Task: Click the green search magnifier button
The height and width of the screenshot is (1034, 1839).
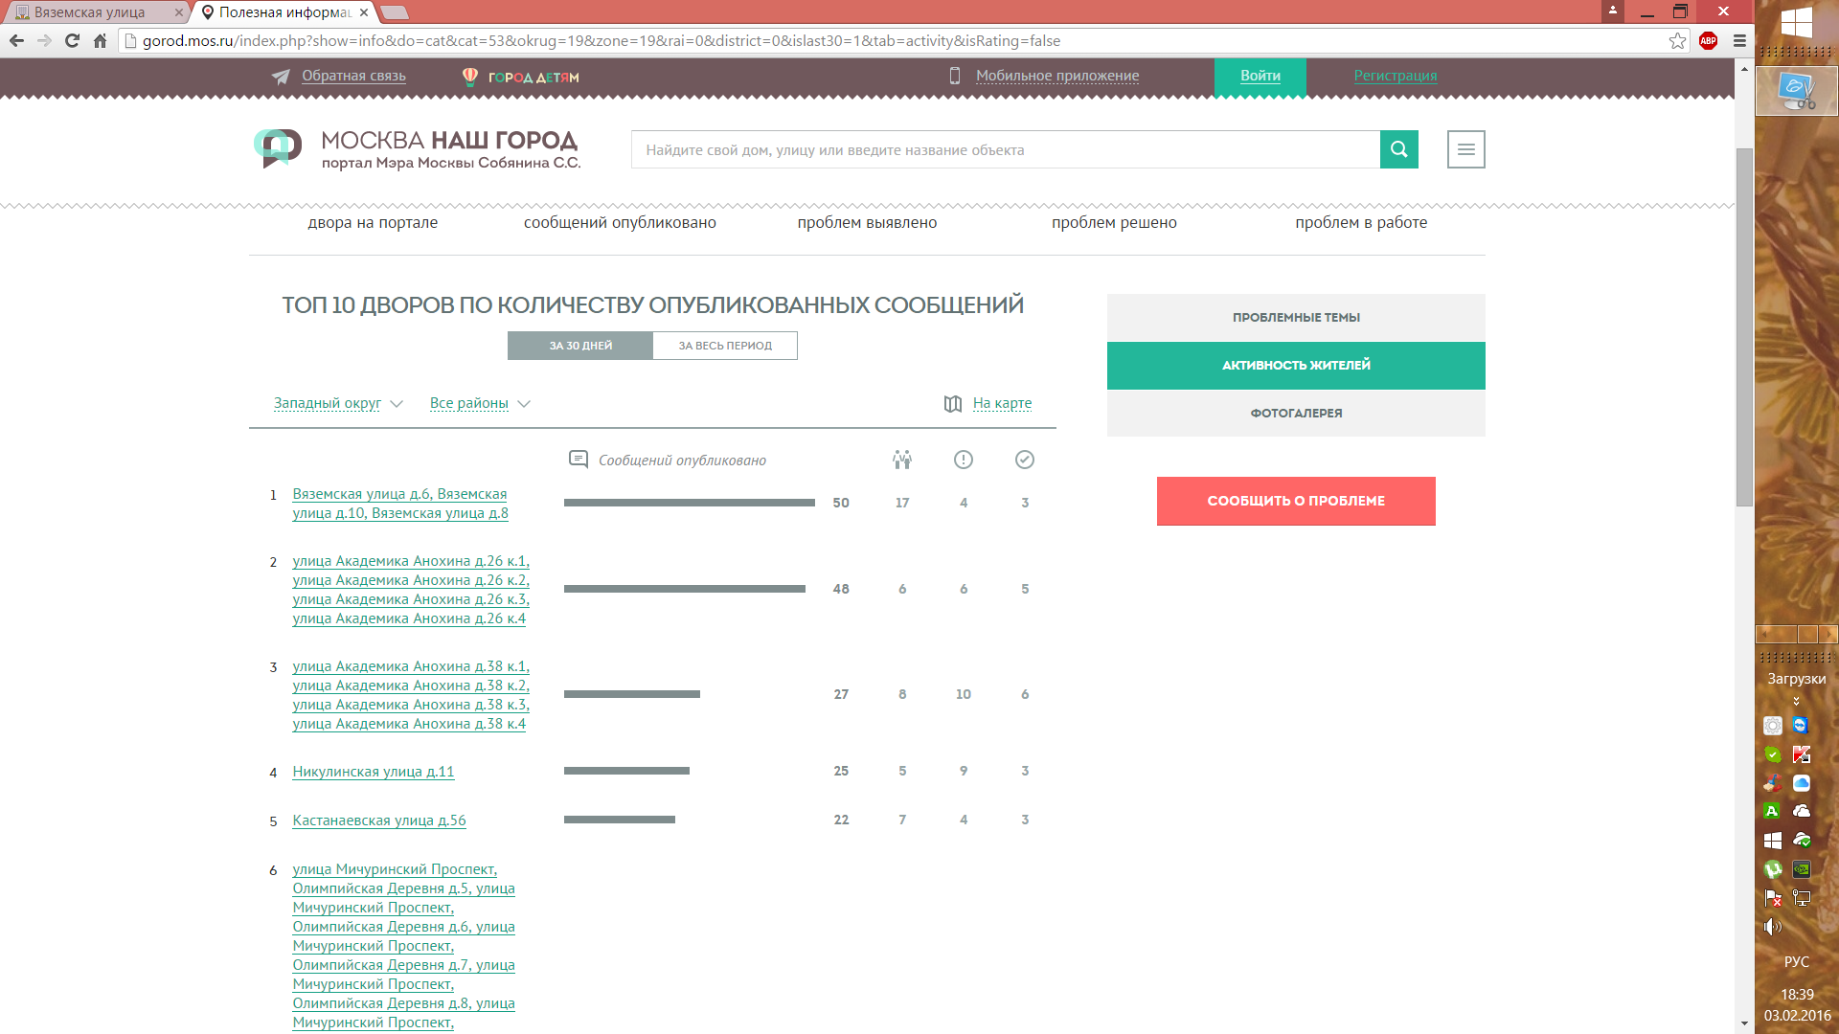Action: [1398, 149]
